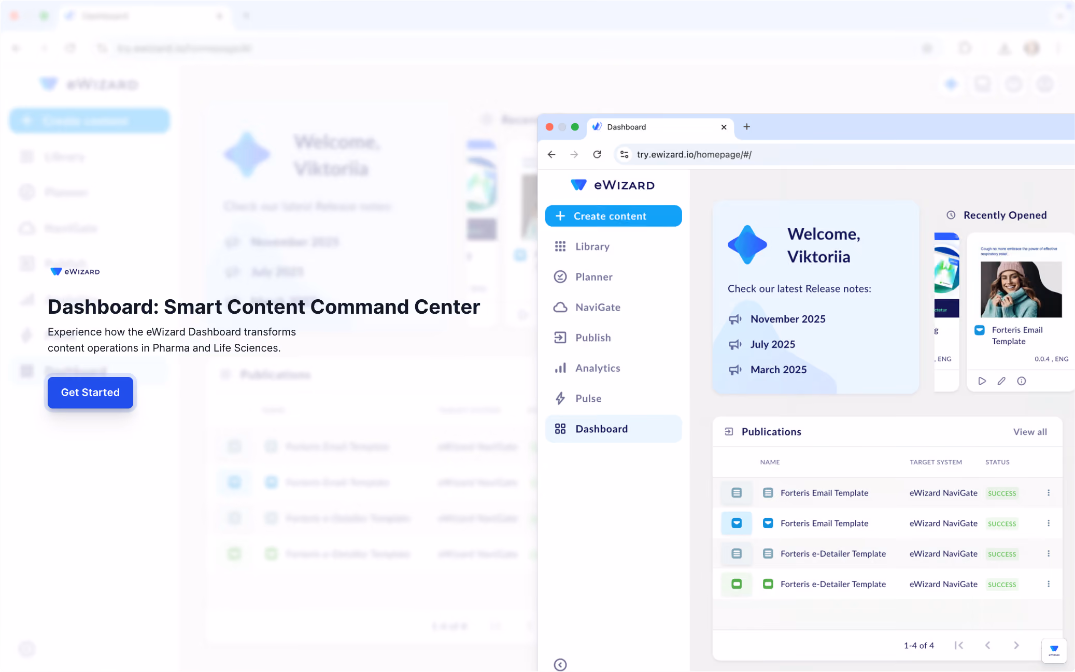1075x672 pixels.
Task: Open a new browser tab
Action: click(x=746, y=127)
